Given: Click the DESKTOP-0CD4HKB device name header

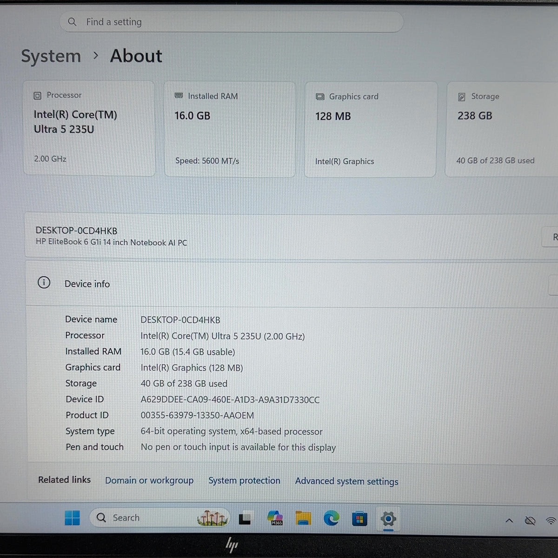Looking at the screenshot, I should click(76, 231).
